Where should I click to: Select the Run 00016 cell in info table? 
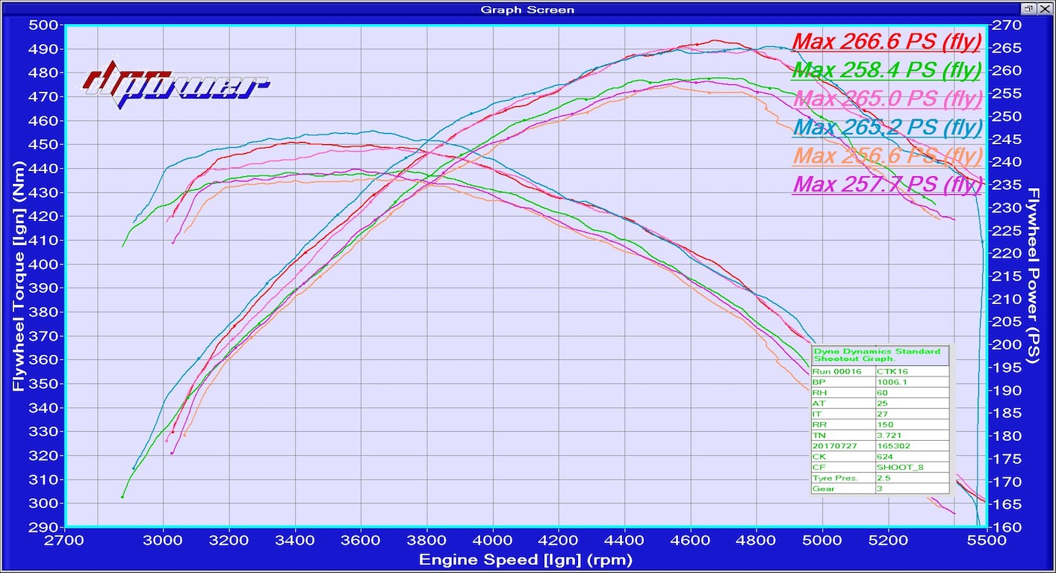(842, 371)
